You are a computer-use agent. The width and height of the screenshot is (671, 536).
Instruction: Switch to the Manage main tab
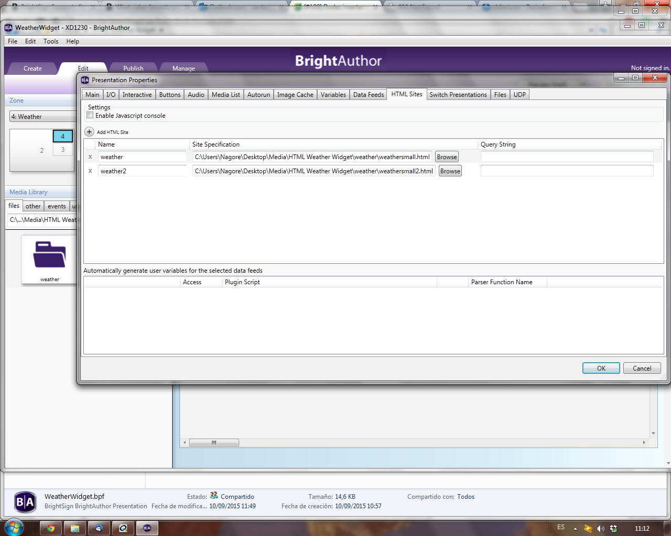pos(183,69)
